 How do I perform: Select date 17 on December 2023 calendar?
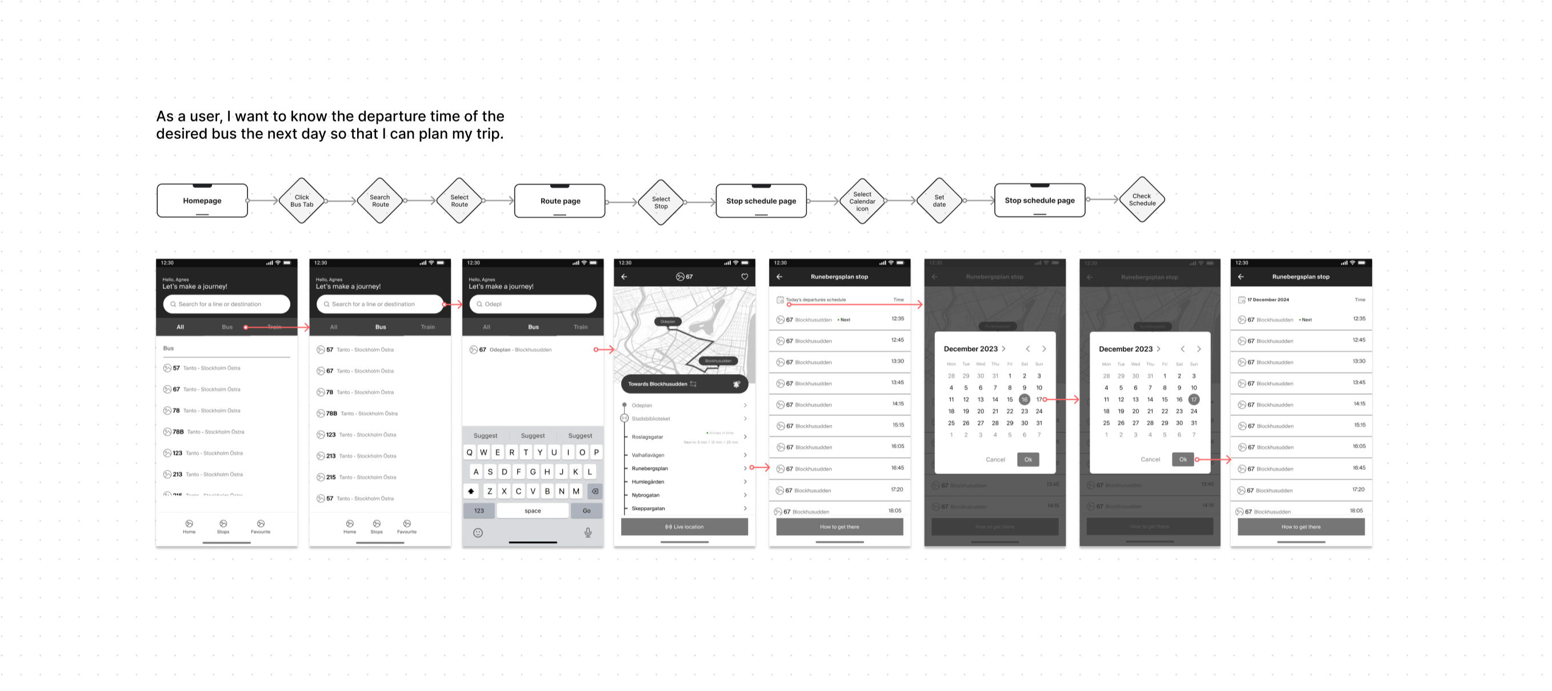pos(1038,399)
